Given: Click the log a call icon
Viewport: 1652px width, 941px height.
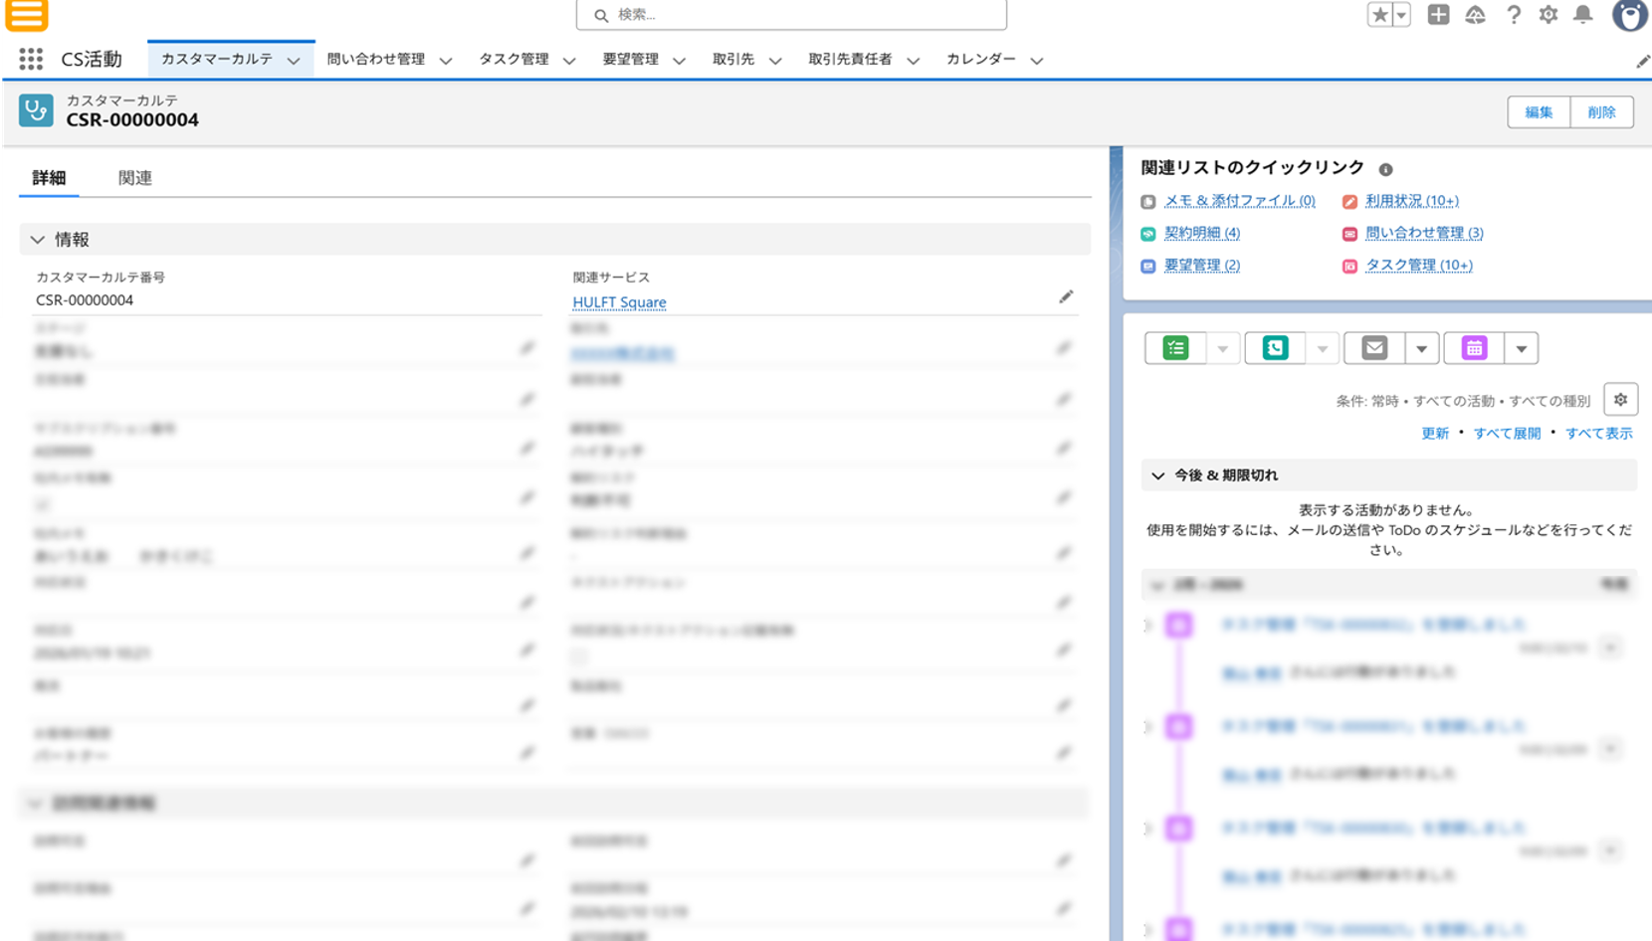Looking at the screenshot, I should click(x=1275, y=348).
